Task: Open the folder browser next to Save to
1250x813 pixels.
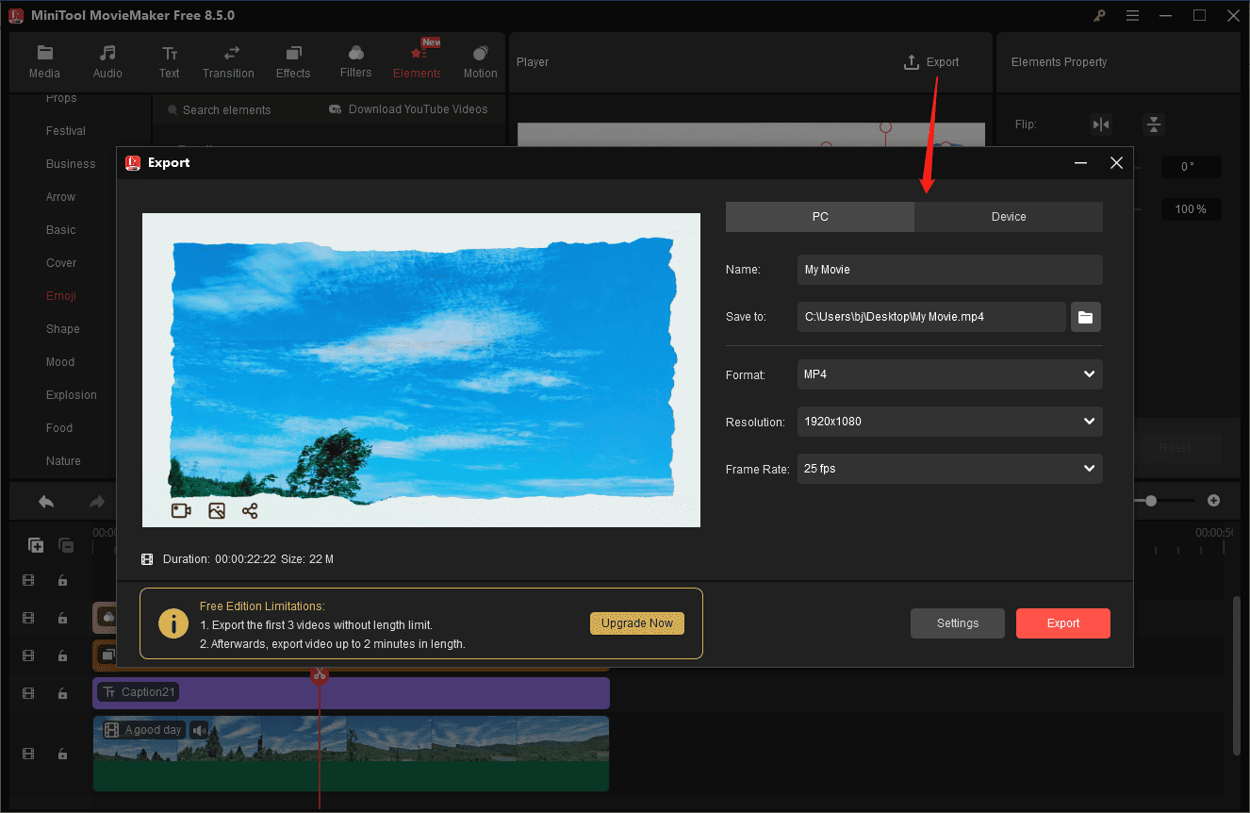Action: point(1085,317)
